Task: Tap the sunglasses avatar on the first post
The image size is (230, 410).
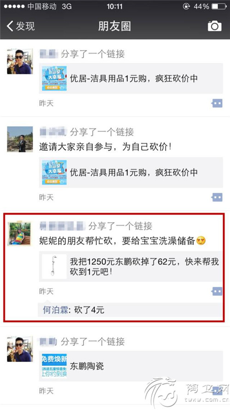Action: 20,61
